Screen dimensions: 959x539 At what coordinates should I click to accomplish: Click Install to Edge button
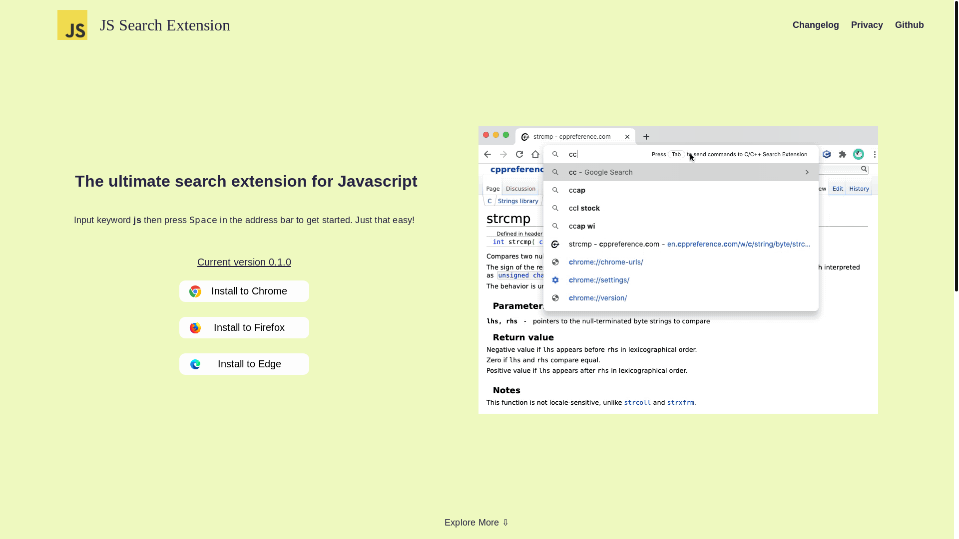click(x=244, y=364)
